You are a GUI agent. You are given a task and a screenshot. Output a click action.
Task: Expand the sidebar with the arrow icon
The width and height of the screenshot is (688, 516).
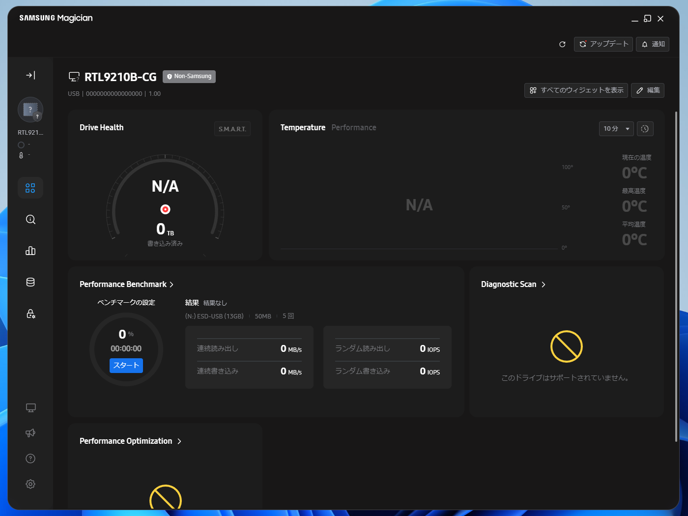coord(30,75)
